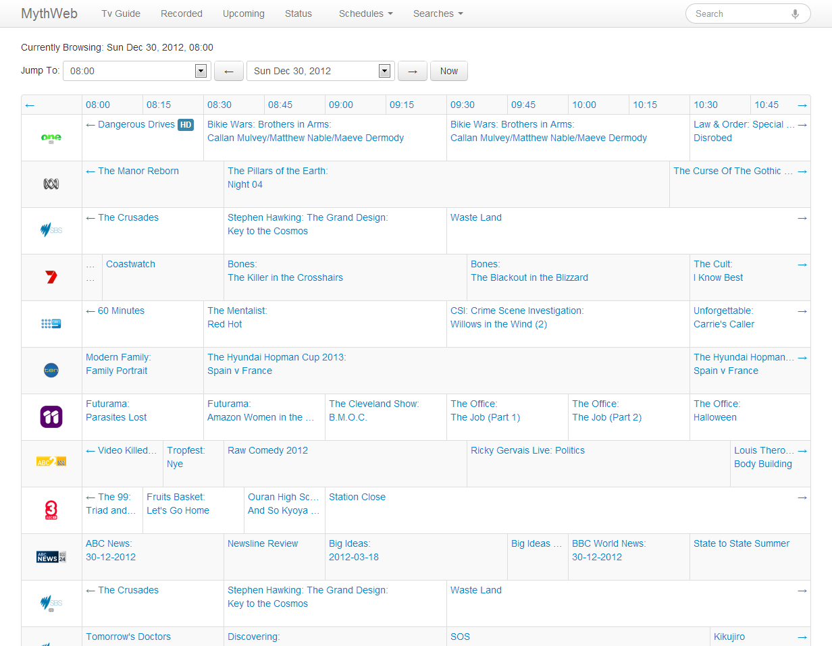The width and height of the screenshot is (832, 646).
Task: Click the previous day arrow button
Action: pyautogui.click(x=229, y=71)
